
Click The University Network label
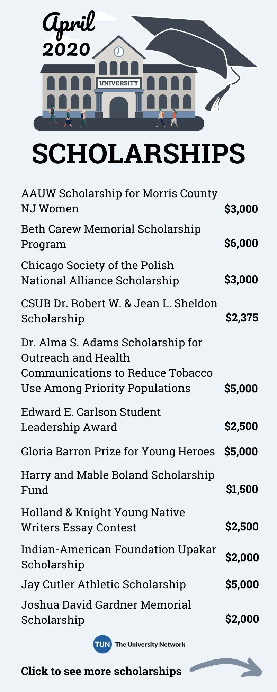coord(150,644)
